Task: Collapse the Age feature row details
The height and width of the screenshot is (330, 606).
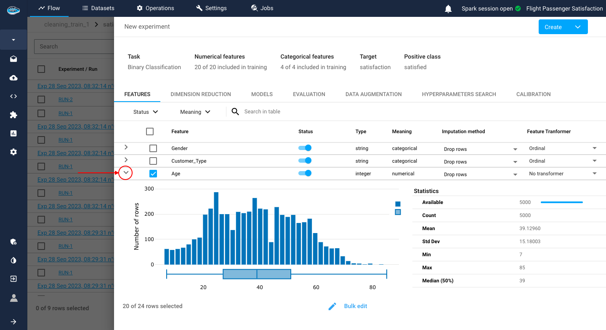Action: coord(125,173)
